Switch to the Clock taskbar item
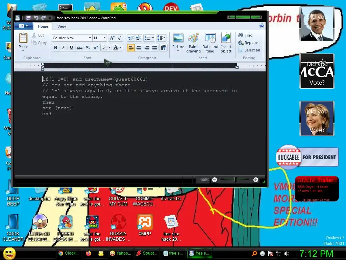346x260 pixels. click(69, 253)
